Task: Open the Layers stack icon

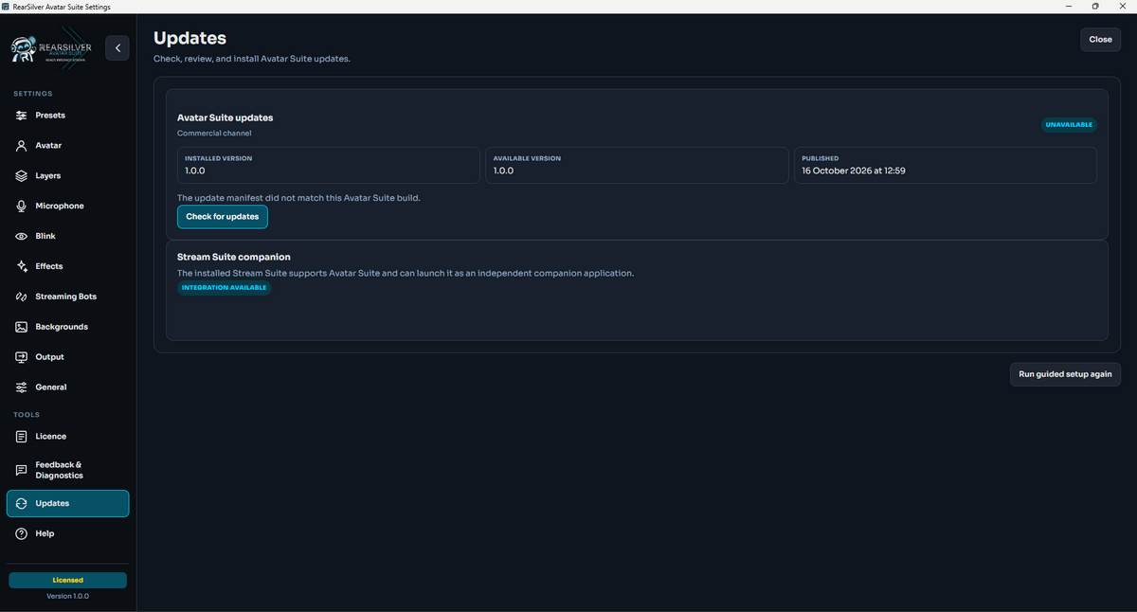Action: tap(22, 176)
